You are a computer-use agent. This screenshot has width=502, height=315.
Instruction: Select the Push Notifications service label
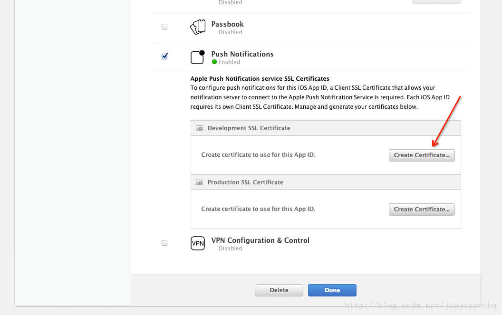(x=242, y=54)
